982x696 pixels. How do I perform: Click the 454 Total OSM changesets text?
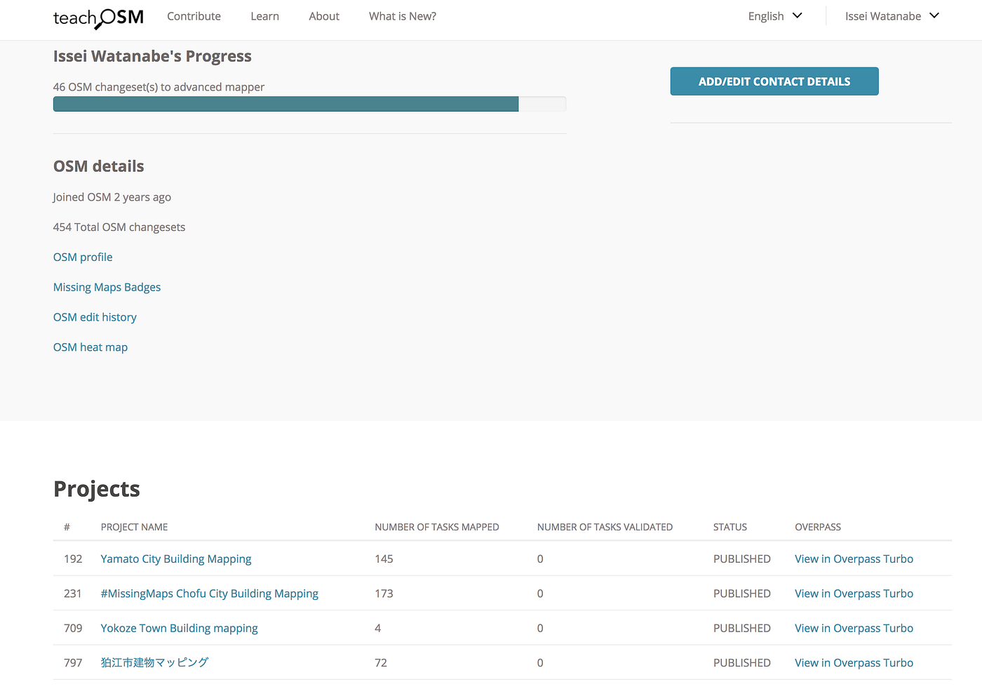(x=119, y=227)
